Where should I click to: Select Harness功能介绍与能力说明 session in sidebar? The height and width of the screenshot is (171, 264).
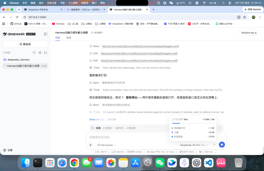tap(25, 66)
